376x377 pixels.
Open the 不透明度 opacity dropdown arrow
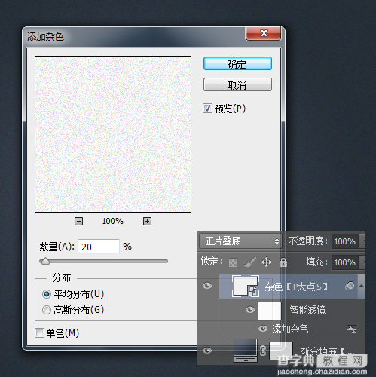pos(362,241)
